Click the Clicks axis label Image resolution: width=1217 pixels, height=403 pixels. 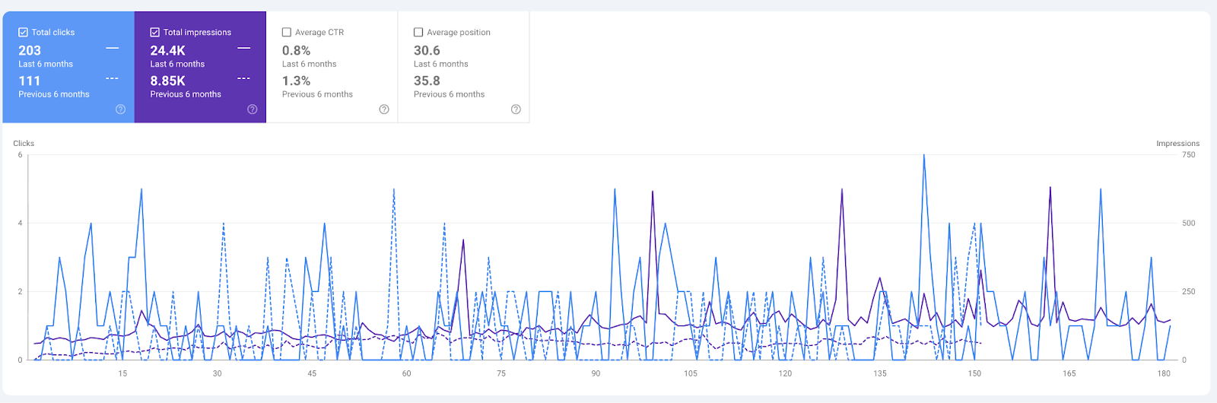(x=24, y=143)
